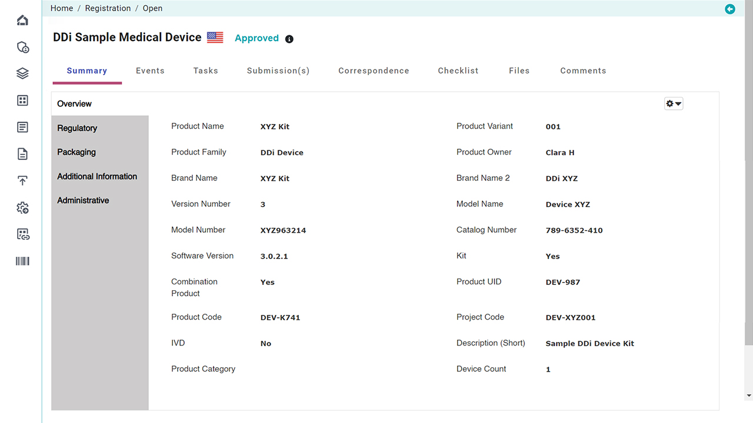Open the Submission(s) tab
753x423 pixels.
click(x=278, y=70)
